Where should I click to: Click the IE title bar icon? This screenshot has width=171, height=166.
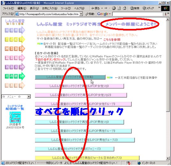3,3
